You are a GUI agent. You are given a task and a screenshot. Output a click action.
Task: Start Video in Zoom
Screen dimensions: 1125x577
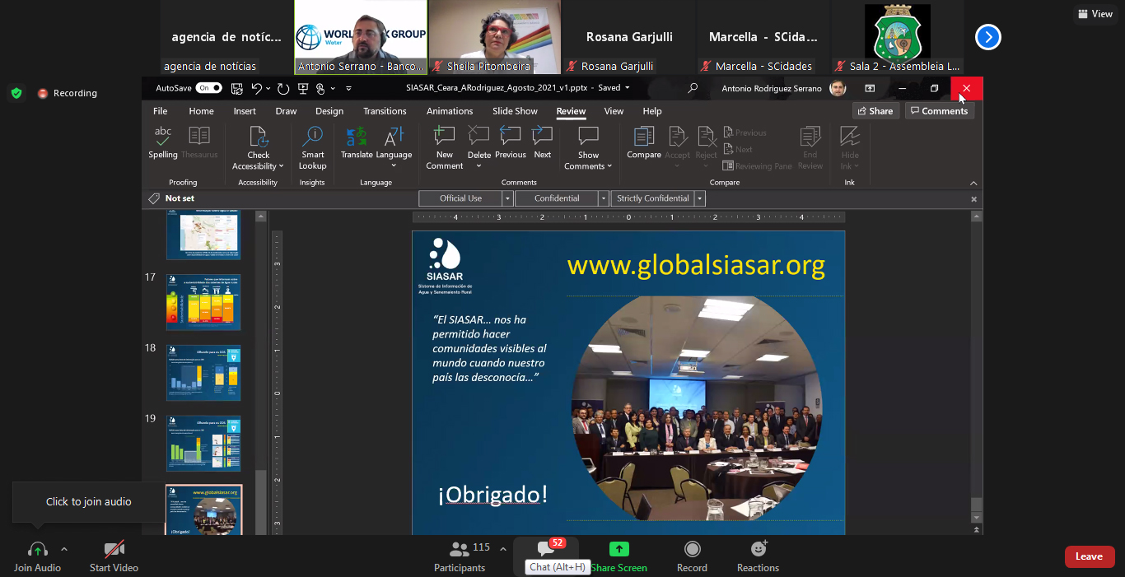(x=114, y=556)
